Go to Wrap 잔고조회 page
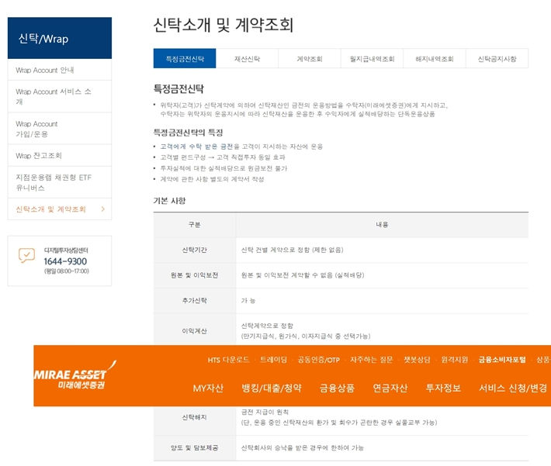This screenshot has width=551, height=466. tap(39, 156)
